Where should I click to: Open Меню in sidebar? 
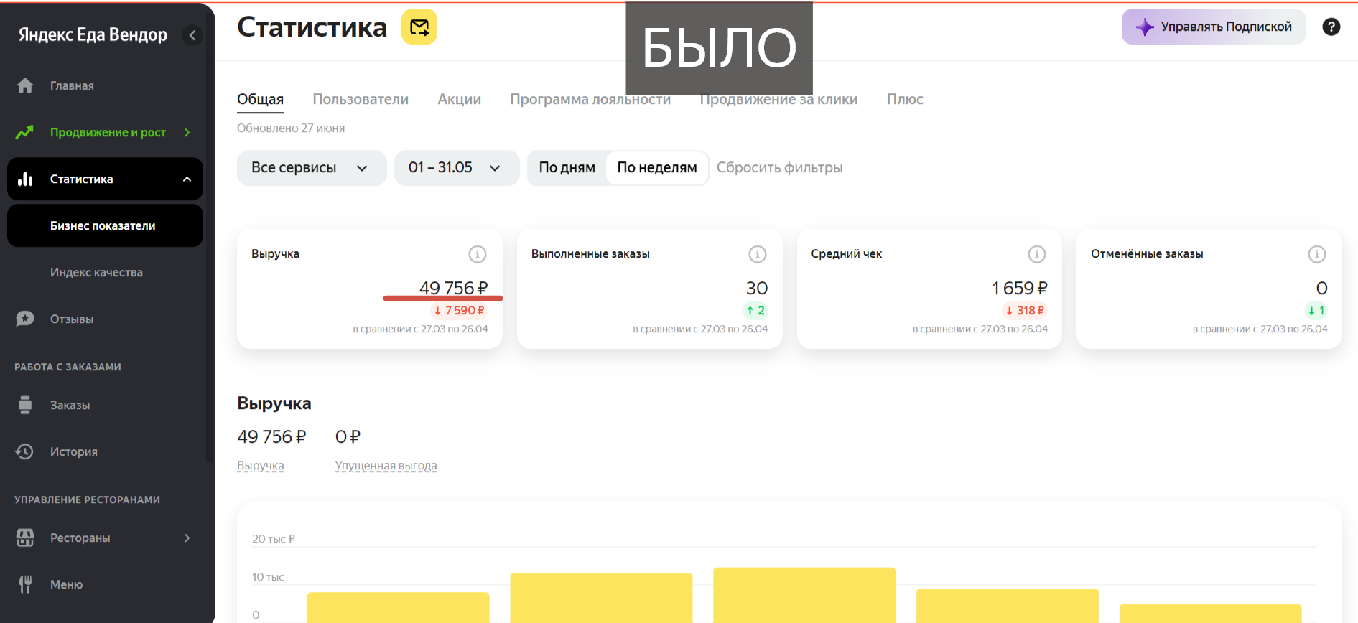click(66, 584)
